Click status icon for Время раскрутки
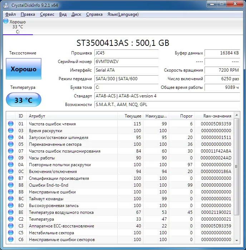The width and height of the screenshot is (246, 250). point(11,130)
